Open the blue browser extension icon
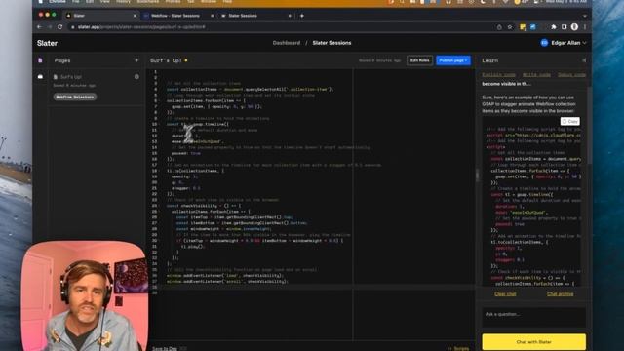The image size is (624, 351). tap(533, 27)
